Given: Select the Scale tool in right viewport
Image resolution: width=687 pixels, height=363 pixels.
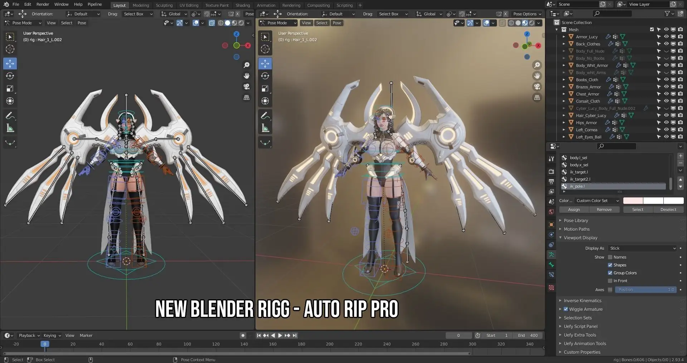Looking at the screenshot, I should coord(265,89).
